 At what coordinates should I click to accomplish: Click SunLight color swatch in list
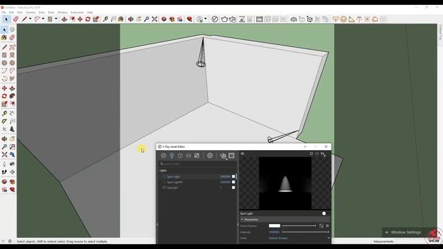(233, 187)
